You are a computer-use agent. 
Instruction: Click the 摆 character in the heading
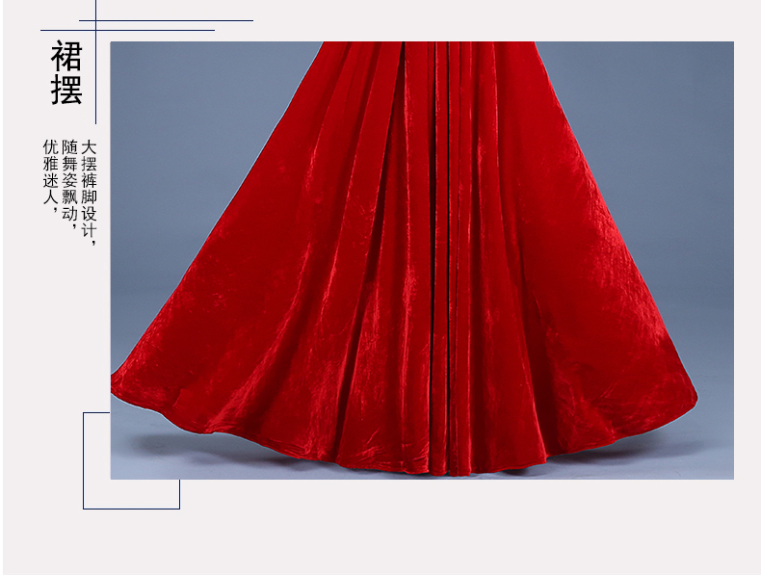(66, 89)
